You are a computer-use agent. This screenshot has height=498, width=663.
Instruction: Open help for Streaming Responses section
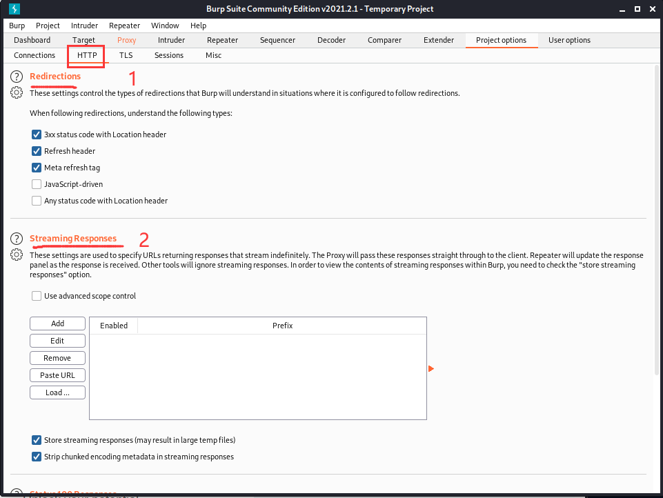coord(17,239)
